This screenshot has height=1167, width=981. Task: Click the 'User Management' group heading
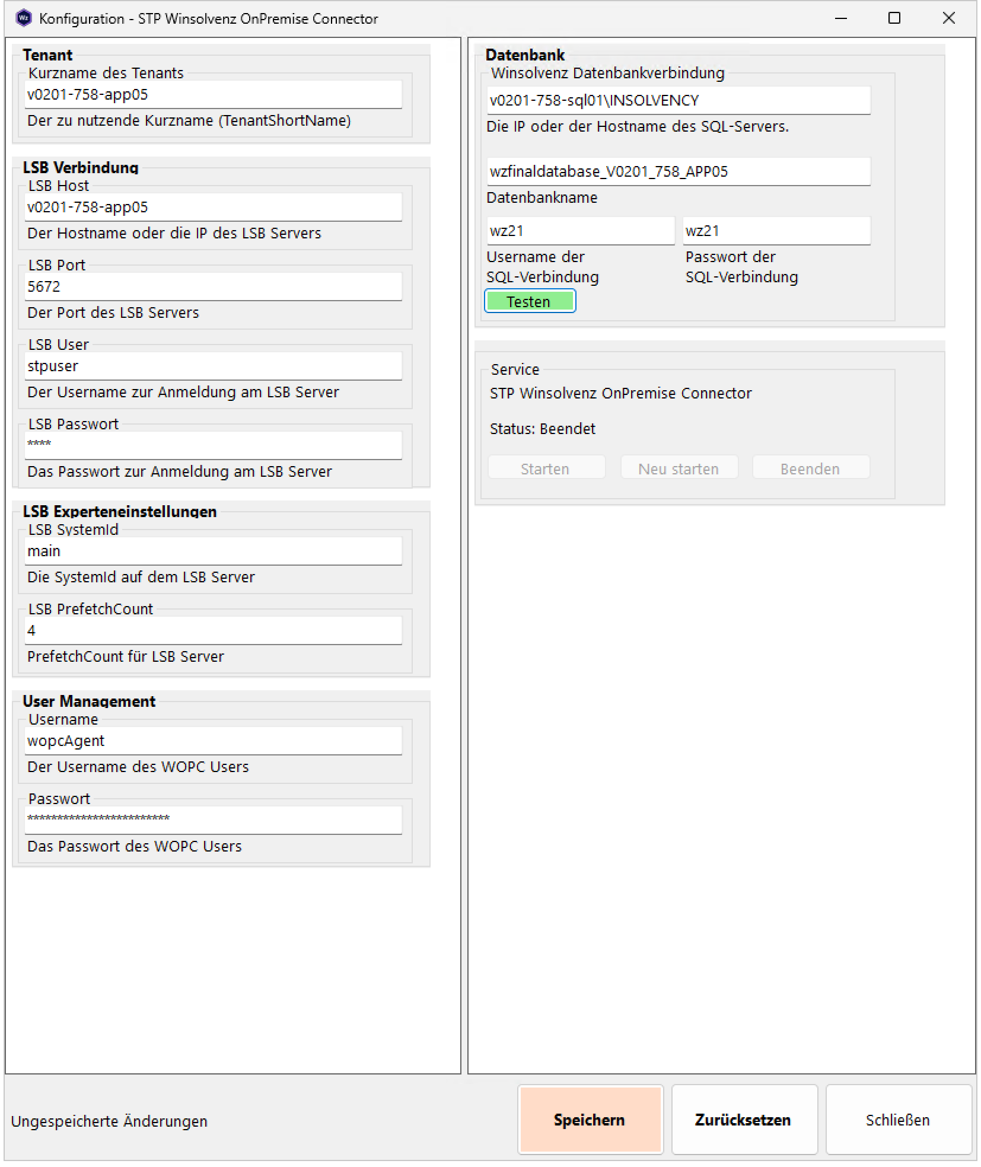[x=89, y=702]
